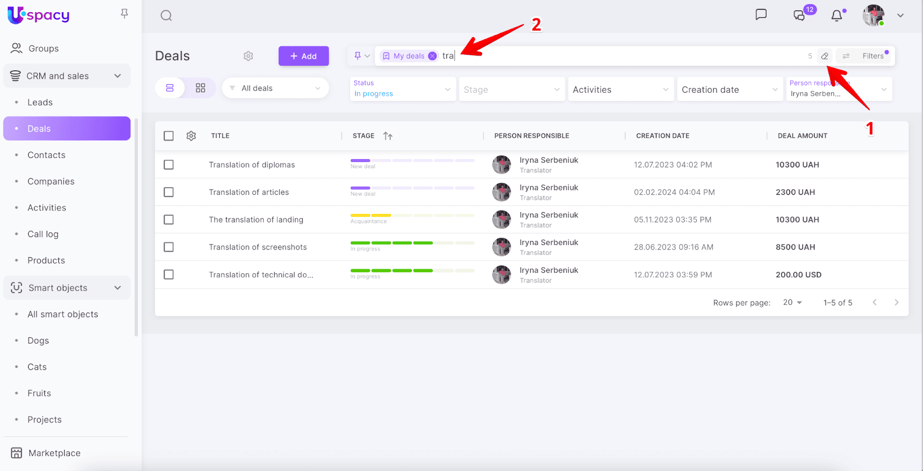Select the Translation of screenshots checkbox

point(168,247)
